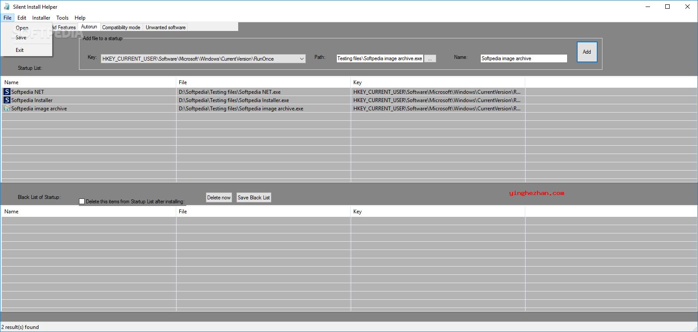Switch to the Compatibility mode tab
This screenshot has height=332, width=698.
(121, 27)
